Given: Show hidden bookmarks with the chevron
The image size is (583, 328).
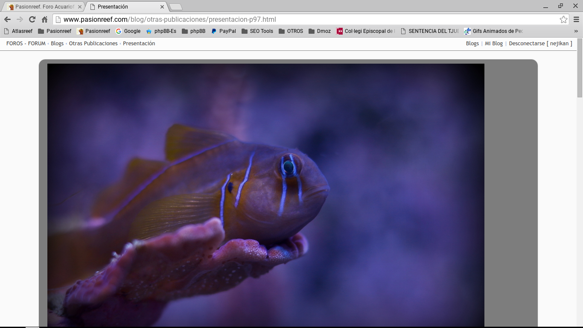Looking at the screenshot, I should (576, 31).
